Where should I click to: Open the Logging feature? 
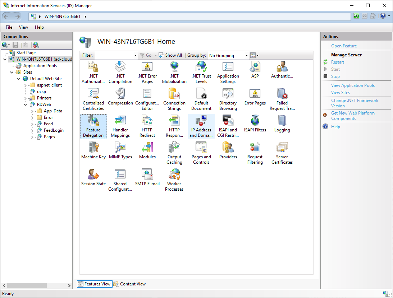click(282, 124)
